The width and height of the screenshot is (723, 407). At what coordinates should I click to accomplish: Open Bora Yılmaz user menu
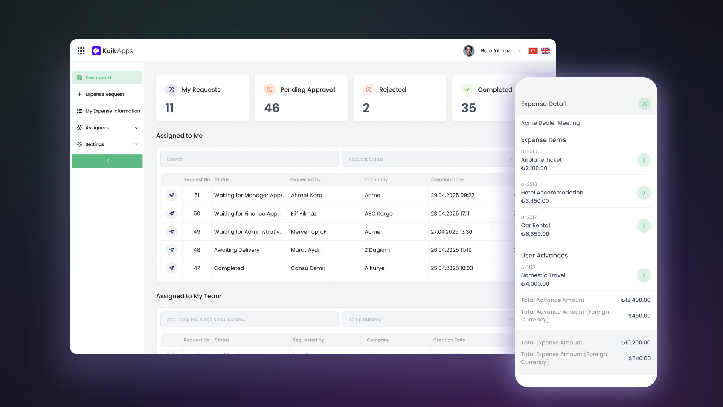pyautogui.click(x=495, y=51)
